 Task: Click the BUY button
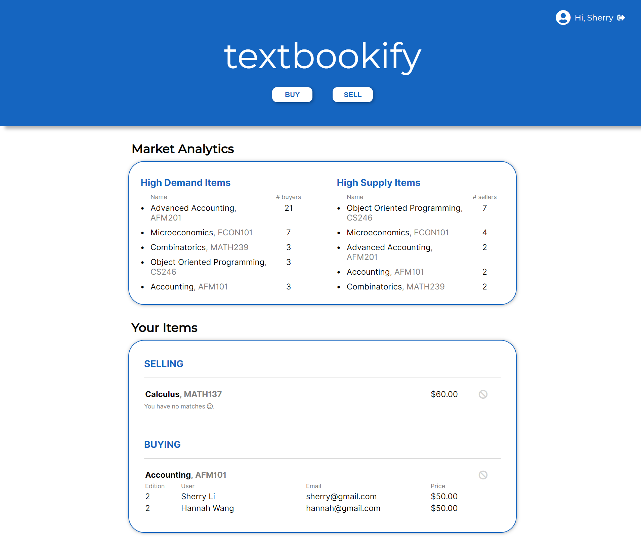coord(292,94)
